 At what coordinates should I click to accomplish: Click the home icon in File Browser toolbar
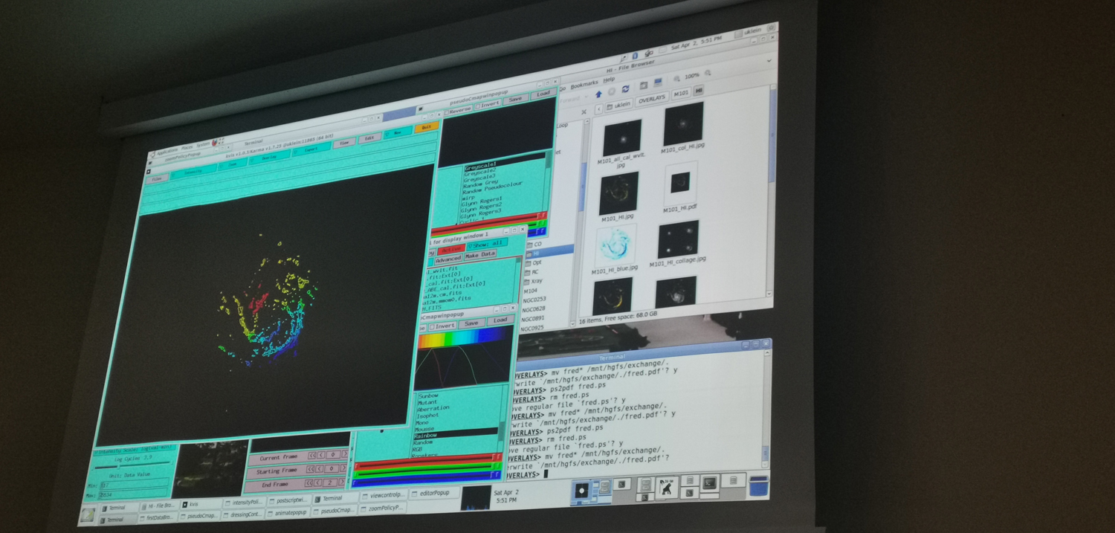coord(644,85)
